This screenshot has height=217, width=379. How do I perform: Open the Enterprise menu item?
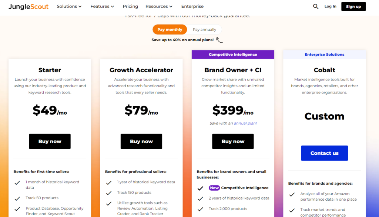coord(192,6)
